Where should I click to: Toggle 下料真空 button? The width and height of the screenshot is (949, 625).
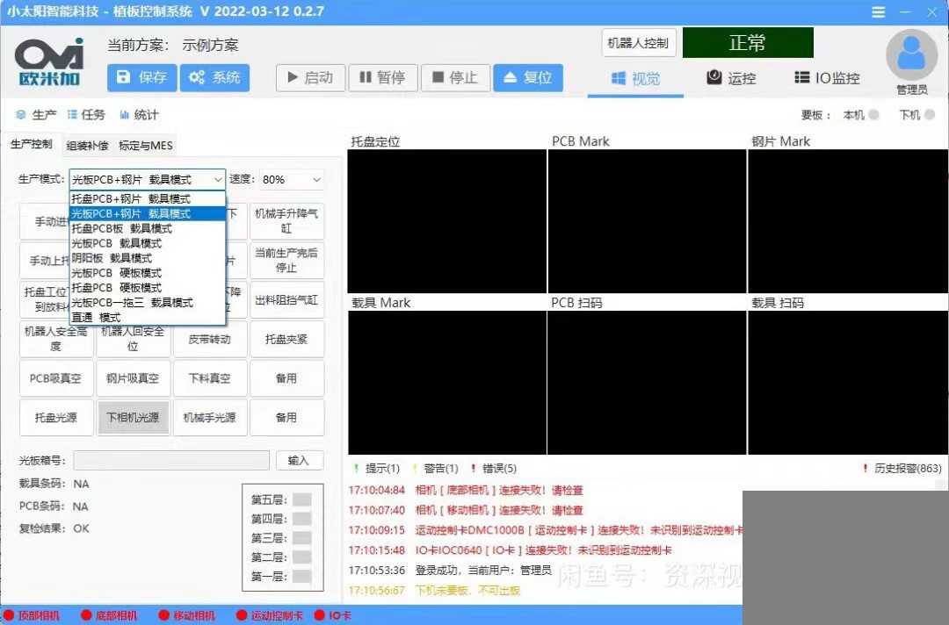pos(210,378)
